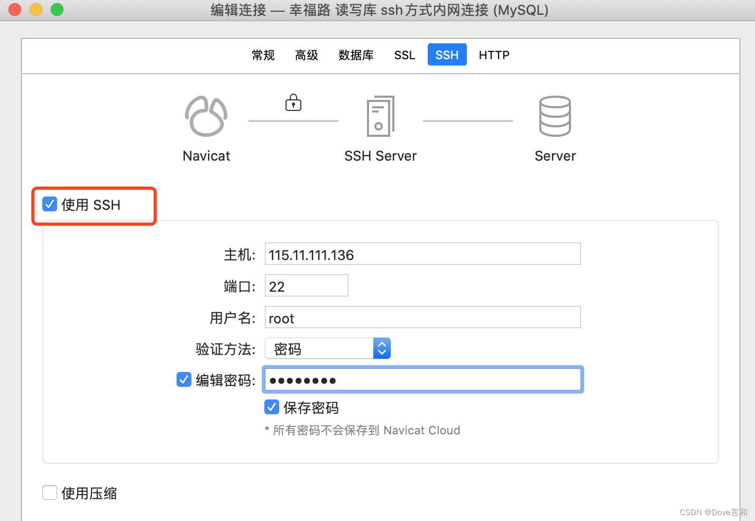Click the lock icon above the connection line
The height and width of the screenshot is (521, 755).
(293, 103)
